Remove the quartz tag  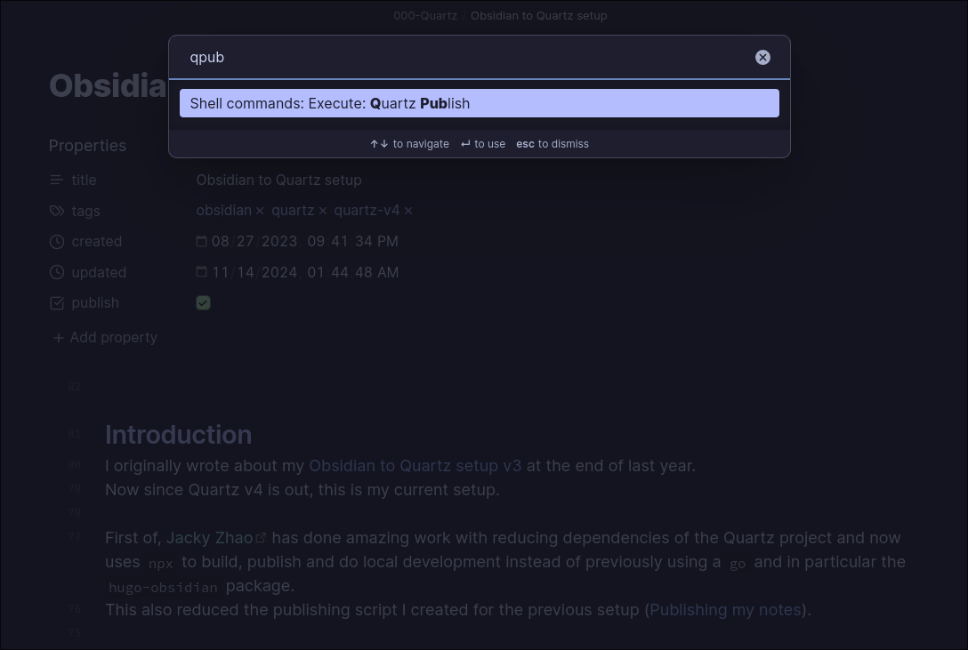tap(323, 211)
